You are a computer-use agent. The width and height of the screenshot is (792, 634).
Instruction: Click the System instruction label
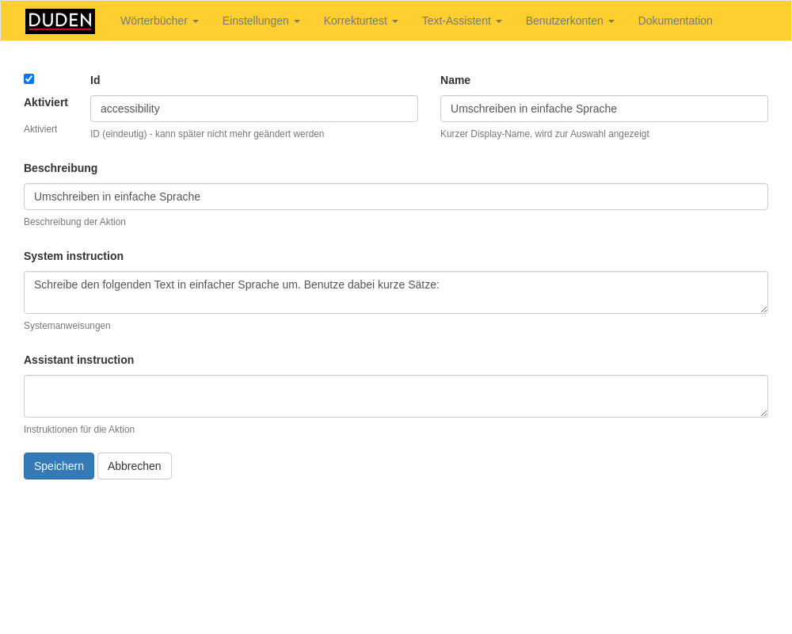tap(74, 256)
